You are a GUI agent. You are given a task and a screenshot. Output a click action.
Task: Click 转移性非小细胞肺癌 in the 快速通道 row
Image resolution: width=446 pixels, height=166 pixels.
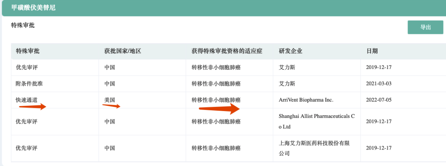coord(216,100)
